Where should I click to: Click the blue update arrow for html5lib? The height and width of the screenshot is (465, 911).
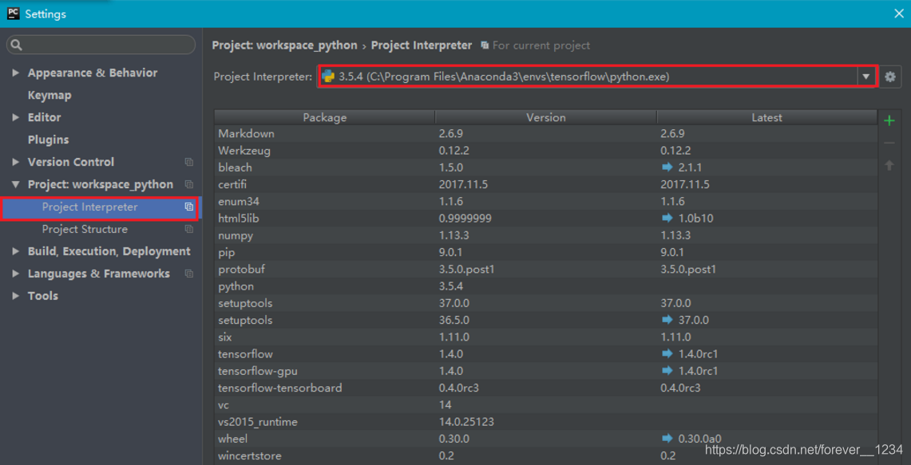667,218
